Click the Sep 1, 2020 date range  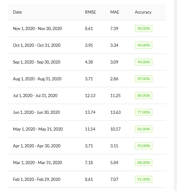37,62
